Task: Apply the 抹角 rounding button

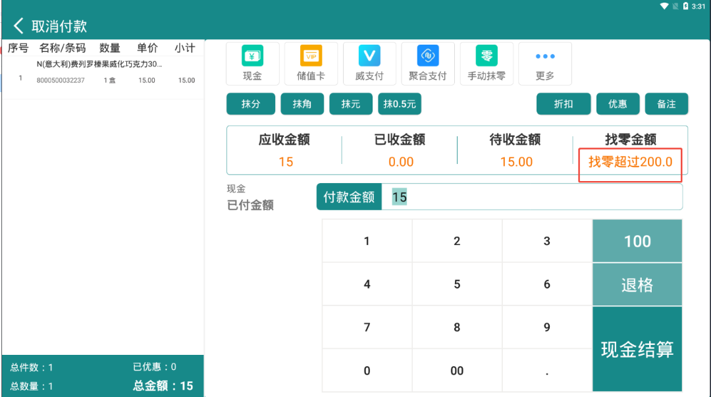Action: 302,104
